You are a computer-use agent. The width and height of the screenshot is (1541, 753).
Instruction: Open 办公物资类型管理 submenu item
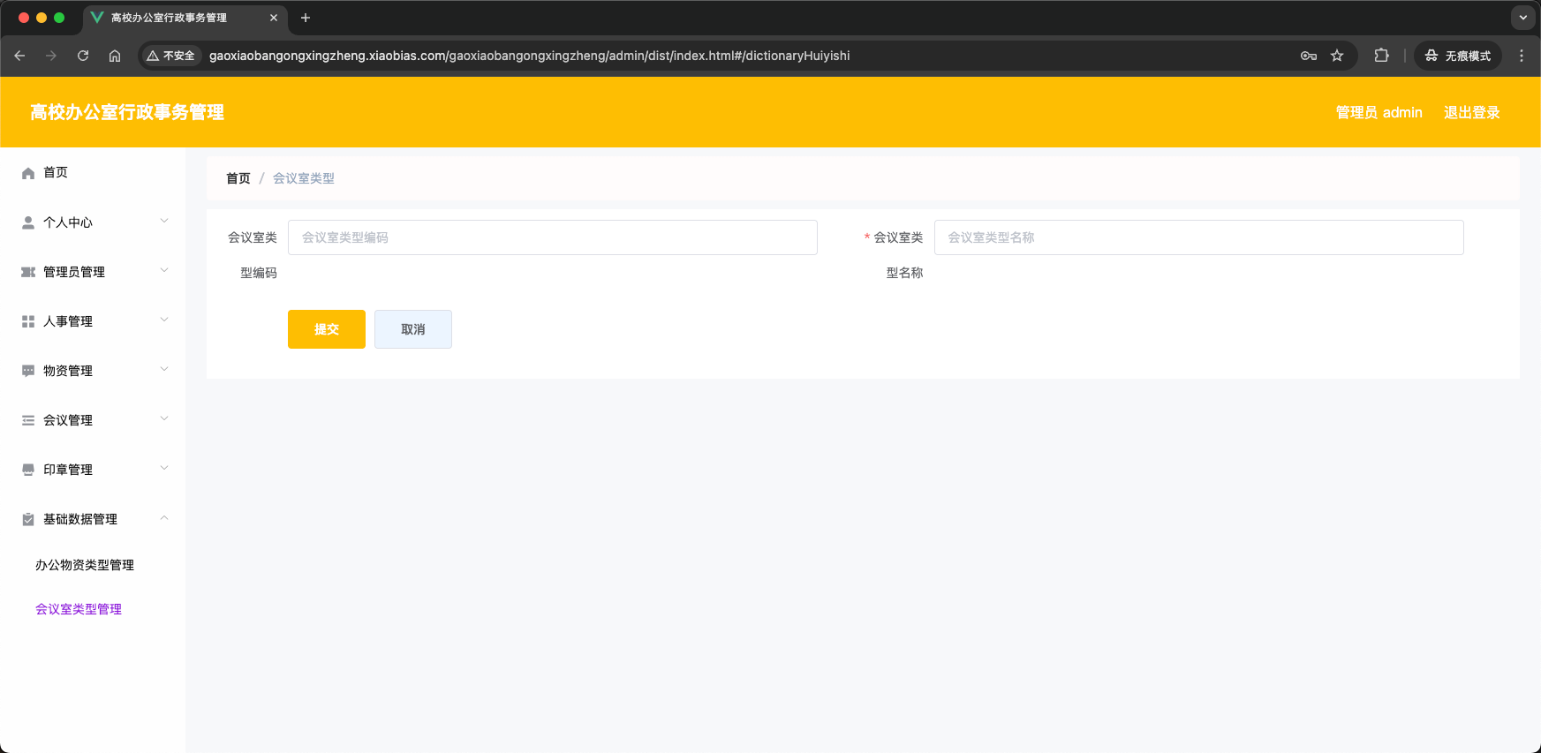pos(93,565)
